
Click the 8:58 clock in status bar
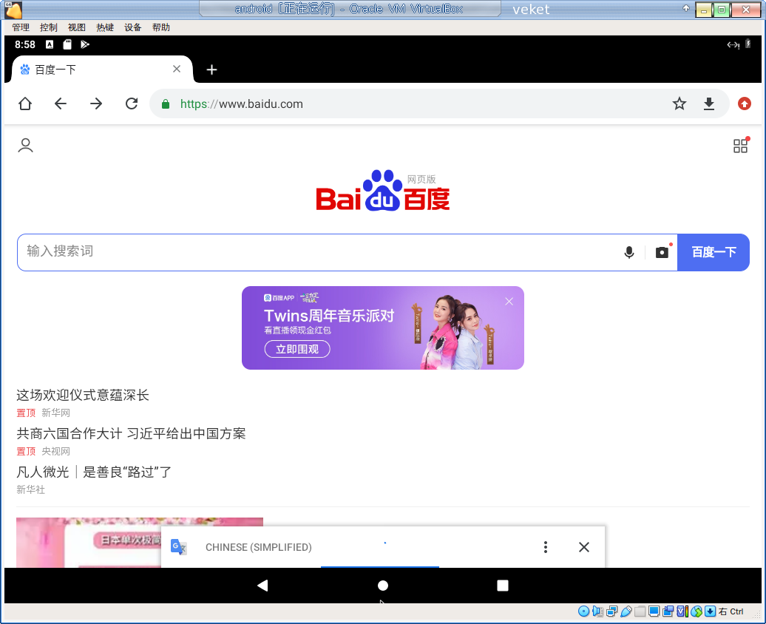point(25,44)
